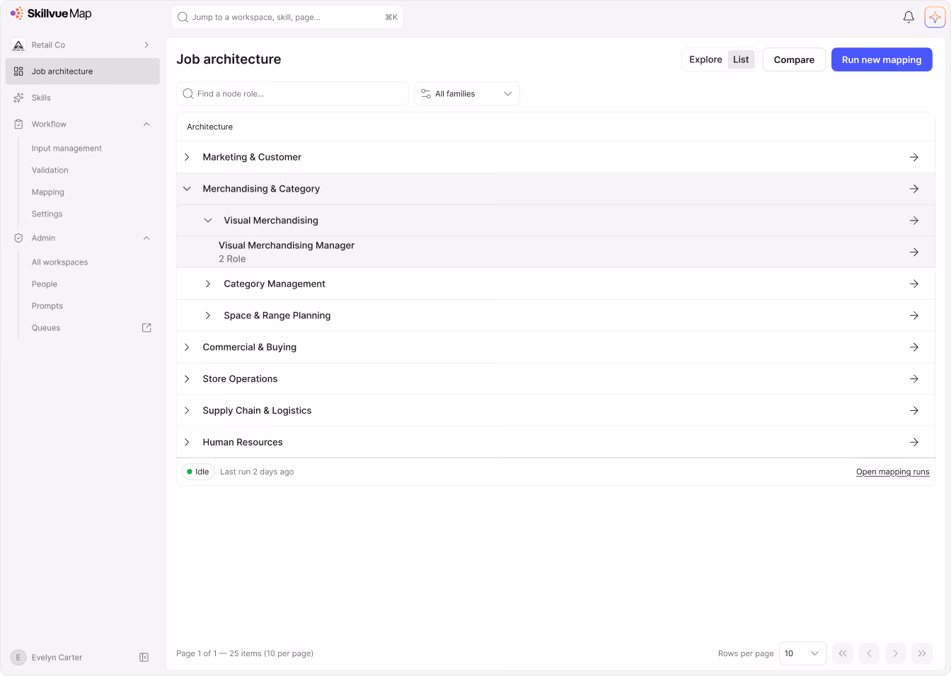Viewport: 951px width, 676px height.
Task: Click the Workflow clipboard icon
Action: (18, 124)
